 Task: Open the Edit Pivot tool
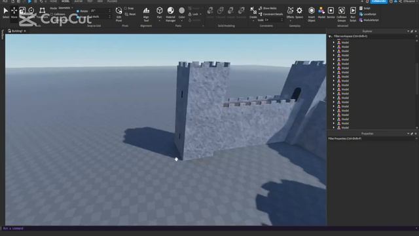pos(118,14)
